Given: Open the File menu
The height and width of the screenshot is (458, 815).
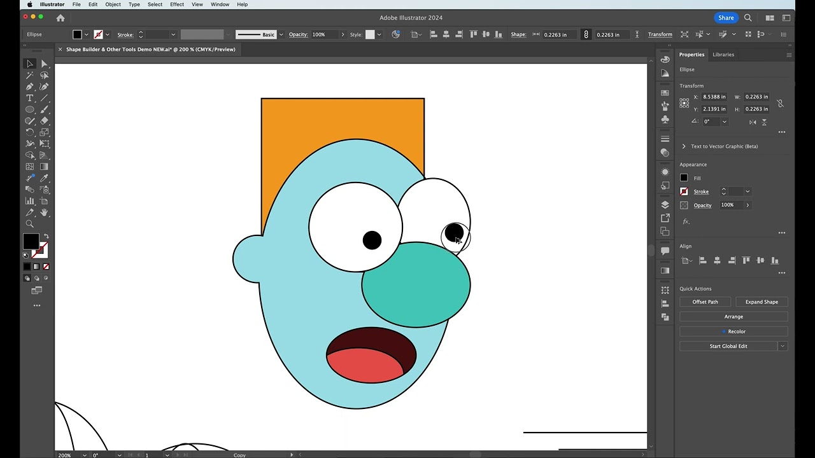Looking at the screenshot, I should 76,4.
